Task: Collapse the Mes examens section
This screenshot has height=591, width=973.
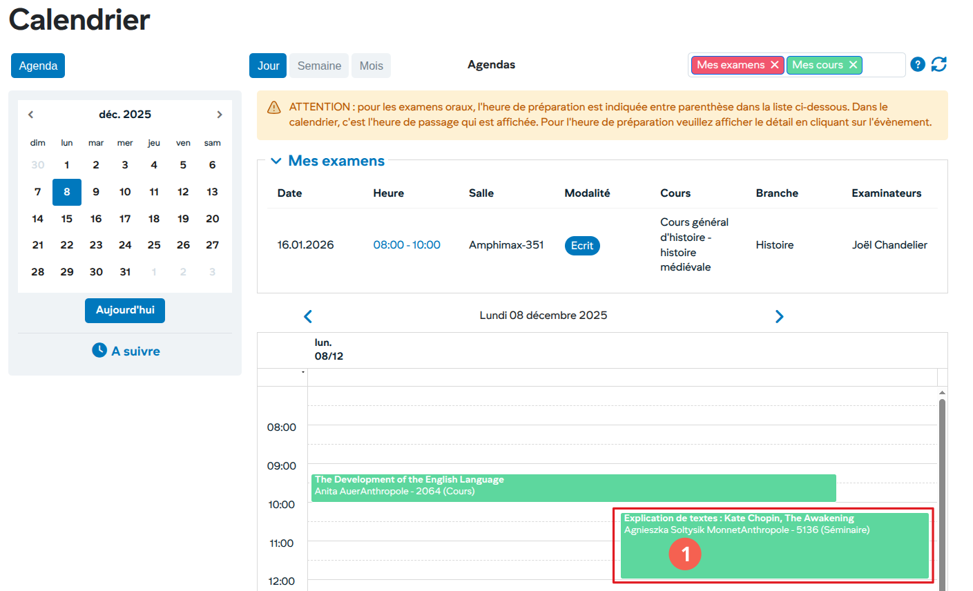Action: click(x=276, y=161)
